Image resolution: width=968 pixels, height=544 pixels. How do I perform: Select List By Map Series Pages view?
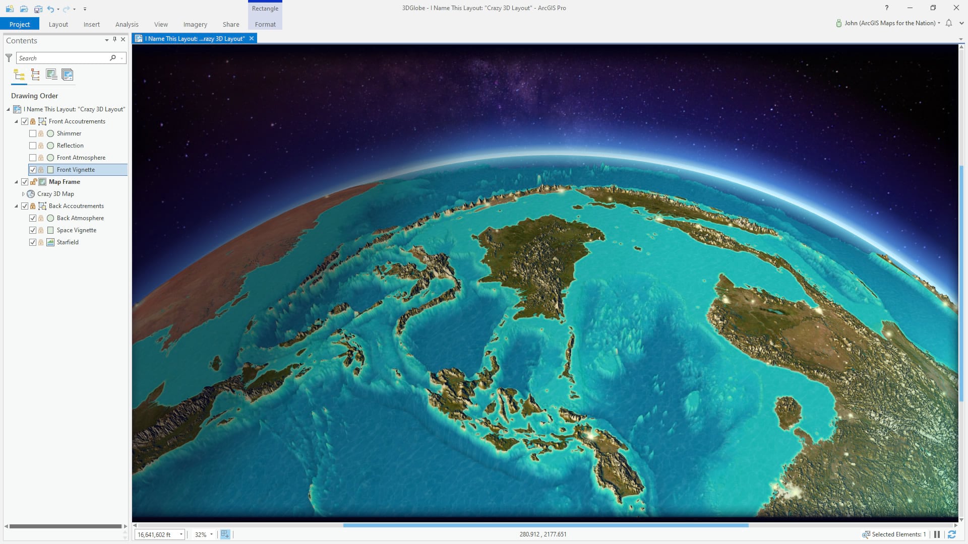pyautogui.click(x=67, y=75)
